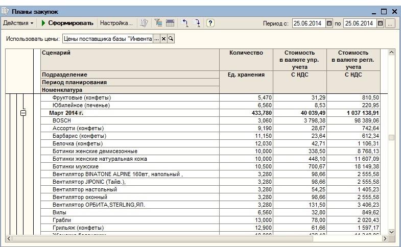
Task: Click the horizontal scrollbar left arrow
Action: pos(9,238)
